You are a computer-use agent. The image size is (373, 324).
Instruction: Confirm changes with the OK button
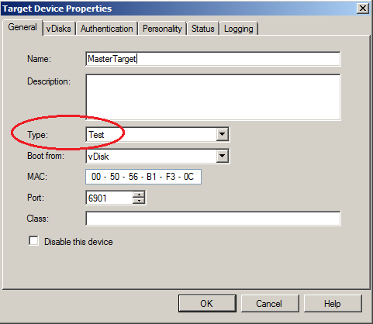tap(207, 303)
